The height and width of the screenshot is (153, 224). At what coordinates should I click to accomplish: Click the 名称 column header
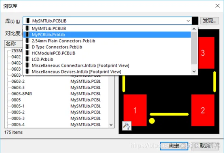point(14,44)
